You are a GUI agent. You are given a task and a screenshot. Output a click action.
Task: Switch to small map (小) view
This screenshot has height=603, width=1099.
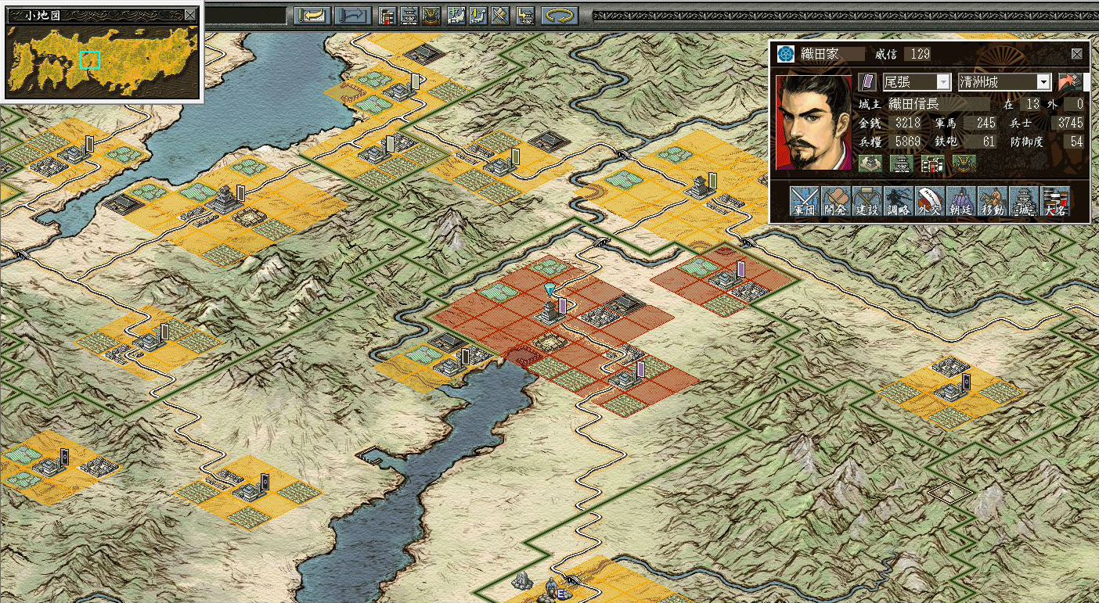pos(479,15)
